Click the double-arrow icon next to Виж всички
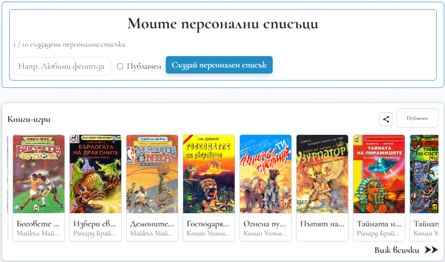 (x=431, y=250)
